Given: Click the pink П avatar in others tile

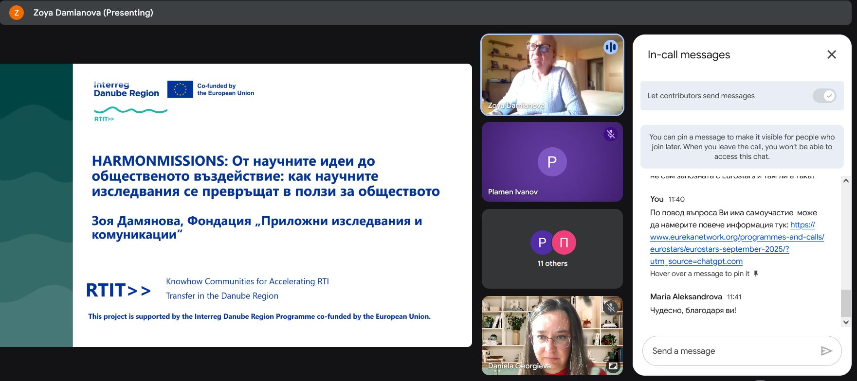Looking at the screenshot, I should click(564, 242).
